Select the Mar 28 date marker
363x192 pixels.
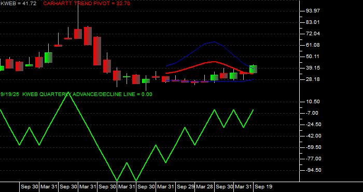tap(204, 187)
